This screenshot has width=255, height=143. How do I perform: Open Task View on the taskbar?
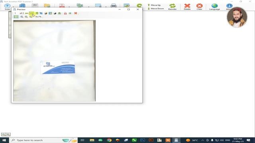point(82,140)
